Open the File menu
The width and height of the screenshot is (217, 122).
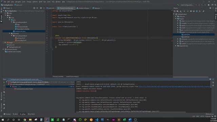click(5, 2)
